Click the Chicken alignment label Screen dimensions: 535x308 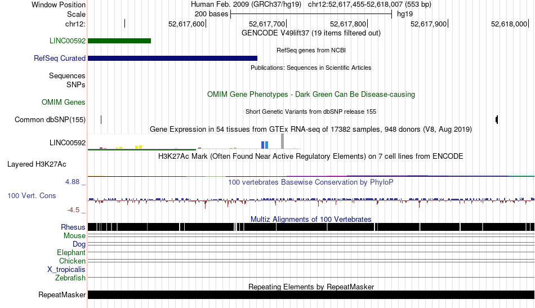click(x=72, y=261)
